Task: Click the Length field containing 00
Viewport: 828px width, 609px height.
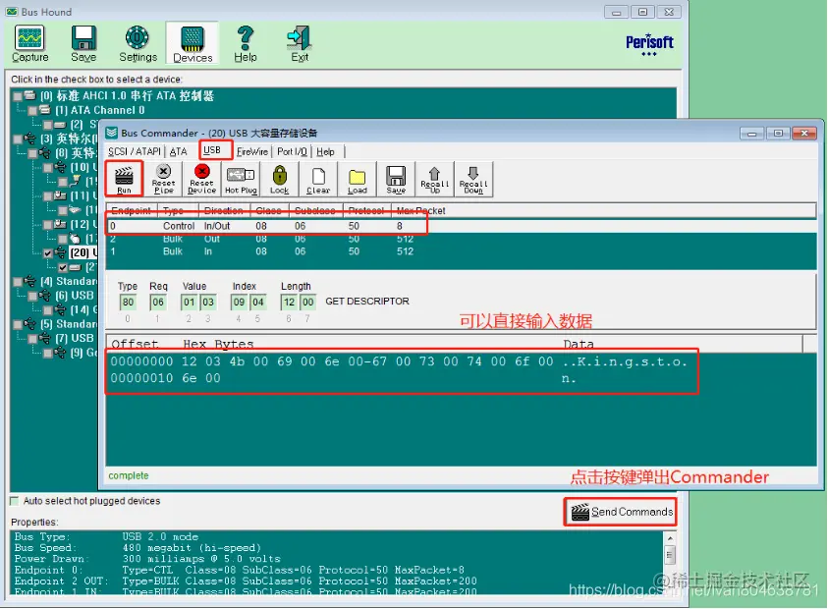Action: click(x=307, y=303)
